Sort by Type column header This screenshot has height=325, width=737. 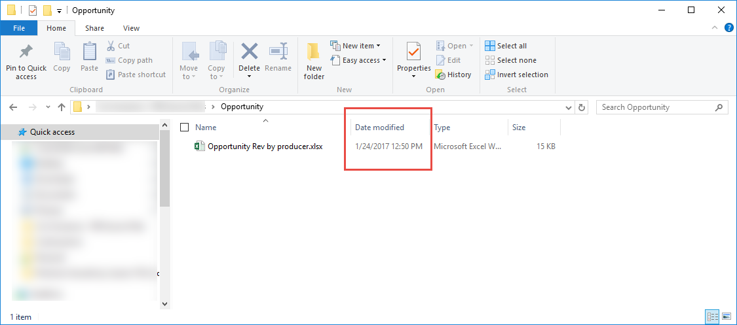[x=442, y=127]
